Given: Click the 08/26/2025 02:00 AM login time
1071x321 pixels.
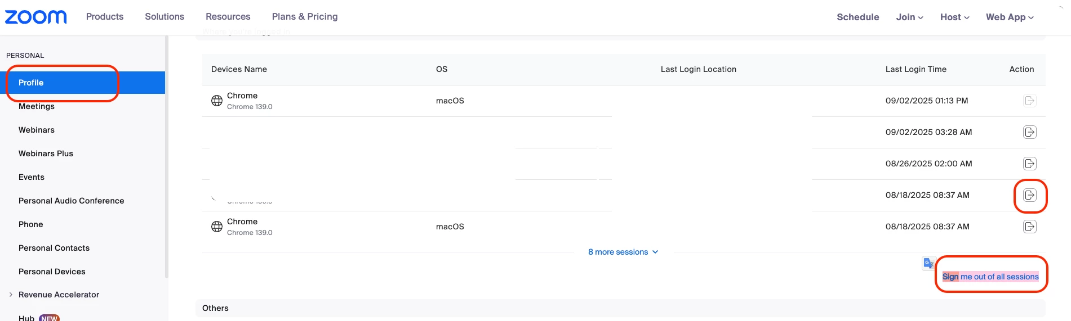Looking at the screenshot, I should tap(928, 164).
